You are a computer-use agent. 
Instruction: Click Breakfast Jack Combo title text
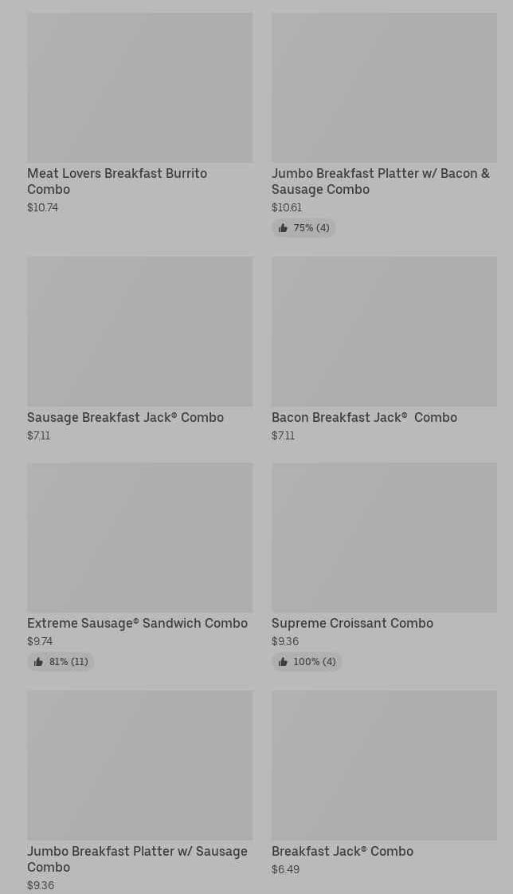[342, 851]
